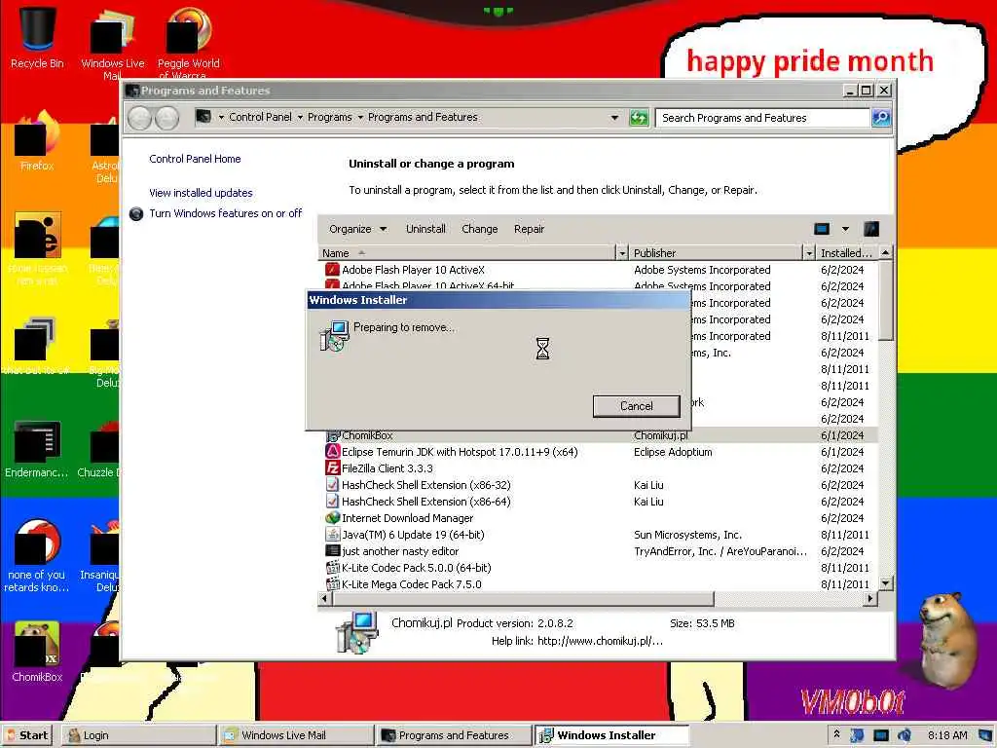Viewport: 997px width, 748px height.
Task: Click the Internet Download Manager icon
Action: (x=332, y=518)
